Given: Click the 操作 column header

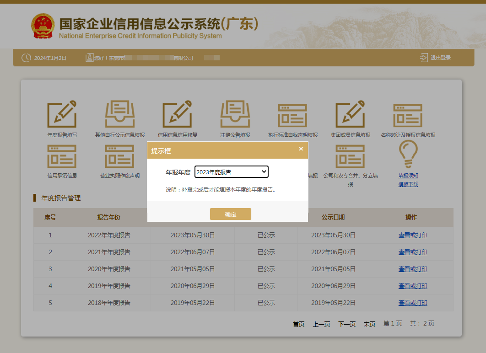Looking at the screenshot, I should tap(411, 217).
